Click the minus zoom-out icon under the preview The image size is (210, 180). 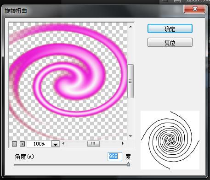pyautogui.click(x=14, y=144)
